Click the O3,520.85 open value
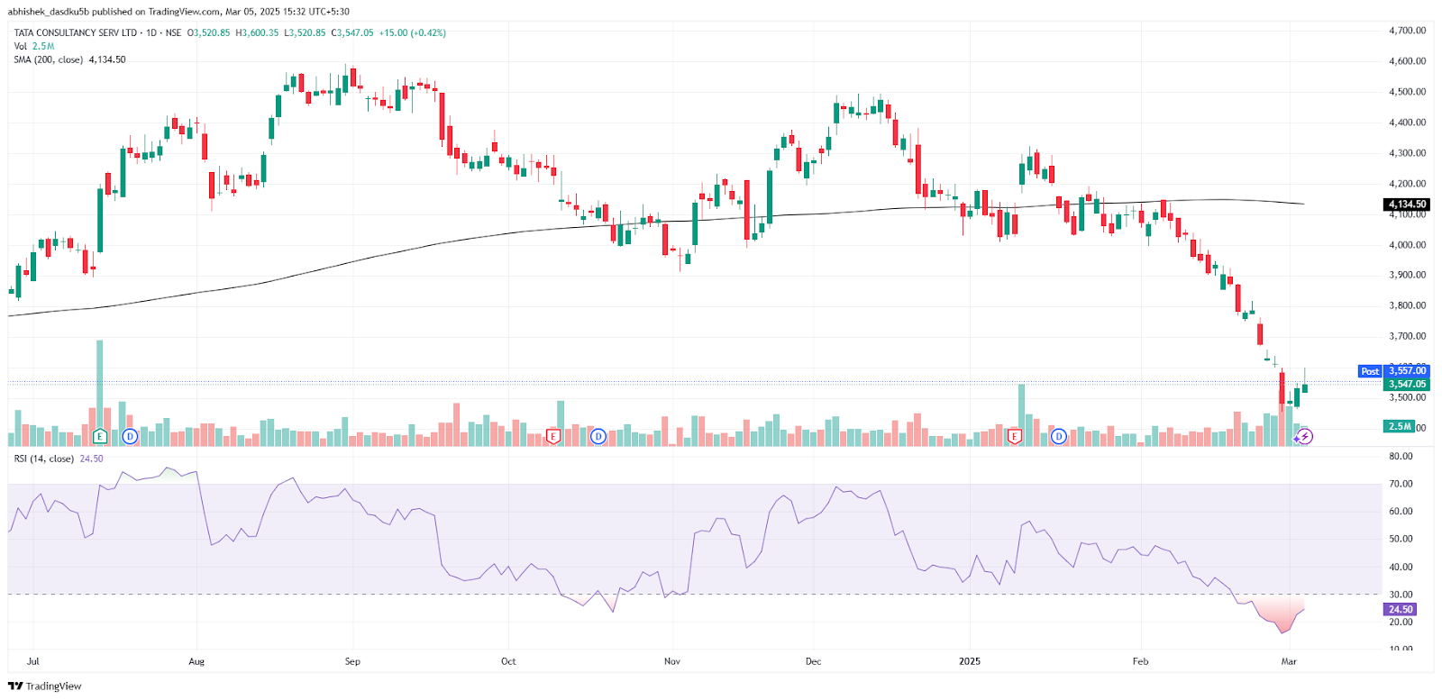Image resolution: width=1442 pixels, height=700 pixels. pos(208,32)
